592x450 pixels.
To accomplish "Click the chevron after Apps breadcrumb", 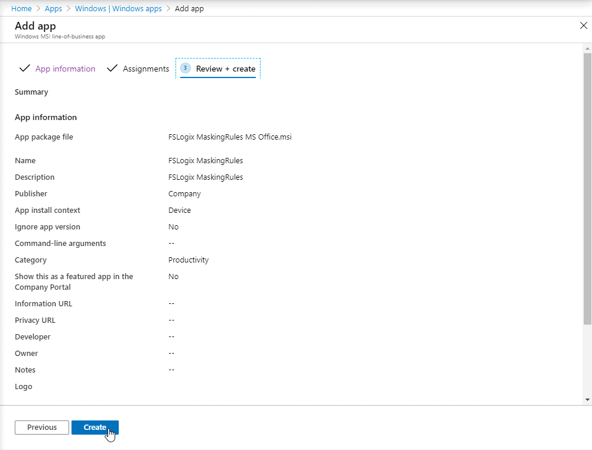I will click(69, 9).
